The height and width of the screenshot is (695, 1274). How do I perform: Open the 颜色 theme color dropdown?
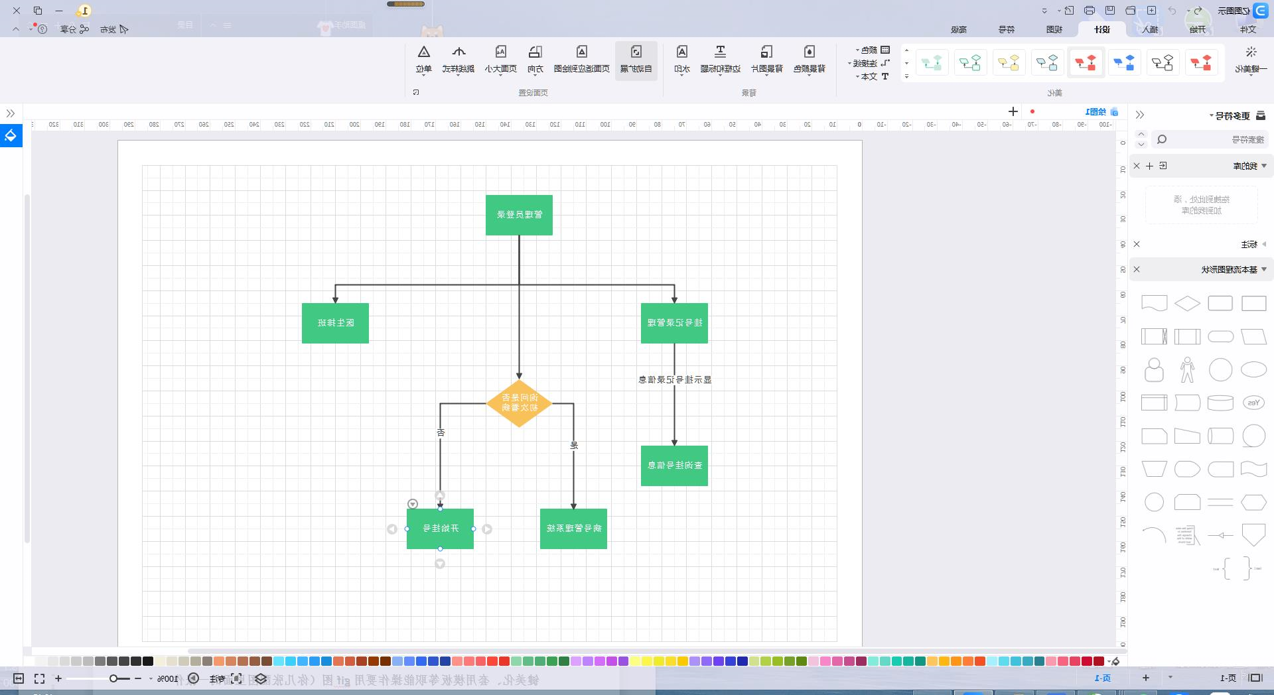pos(872,50)
